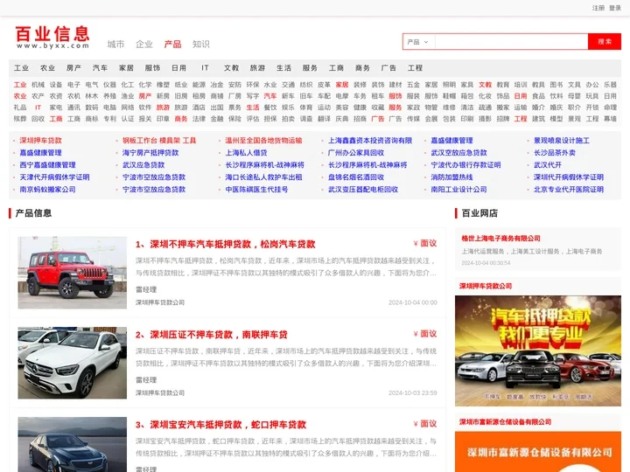Switch to the 企业 tab
Viewport: 630px width, 472px height.
144,45
